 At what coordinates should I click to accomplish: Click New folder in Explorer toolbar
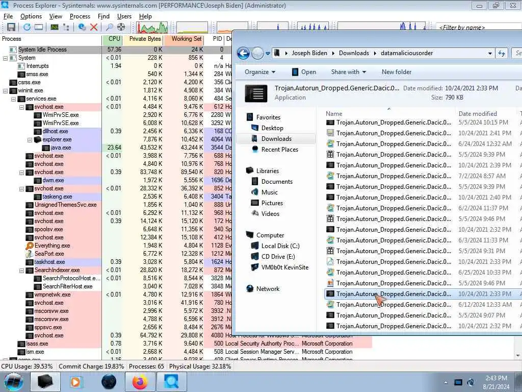397,72
